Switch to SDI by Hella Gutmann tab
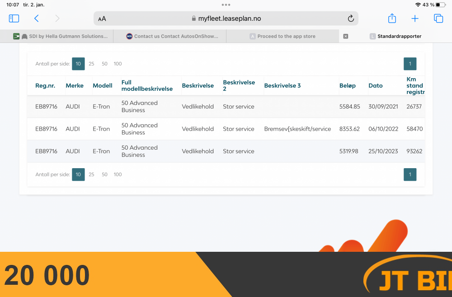The image size is (452, 297). pyautogui.click(x=57, y=36)
